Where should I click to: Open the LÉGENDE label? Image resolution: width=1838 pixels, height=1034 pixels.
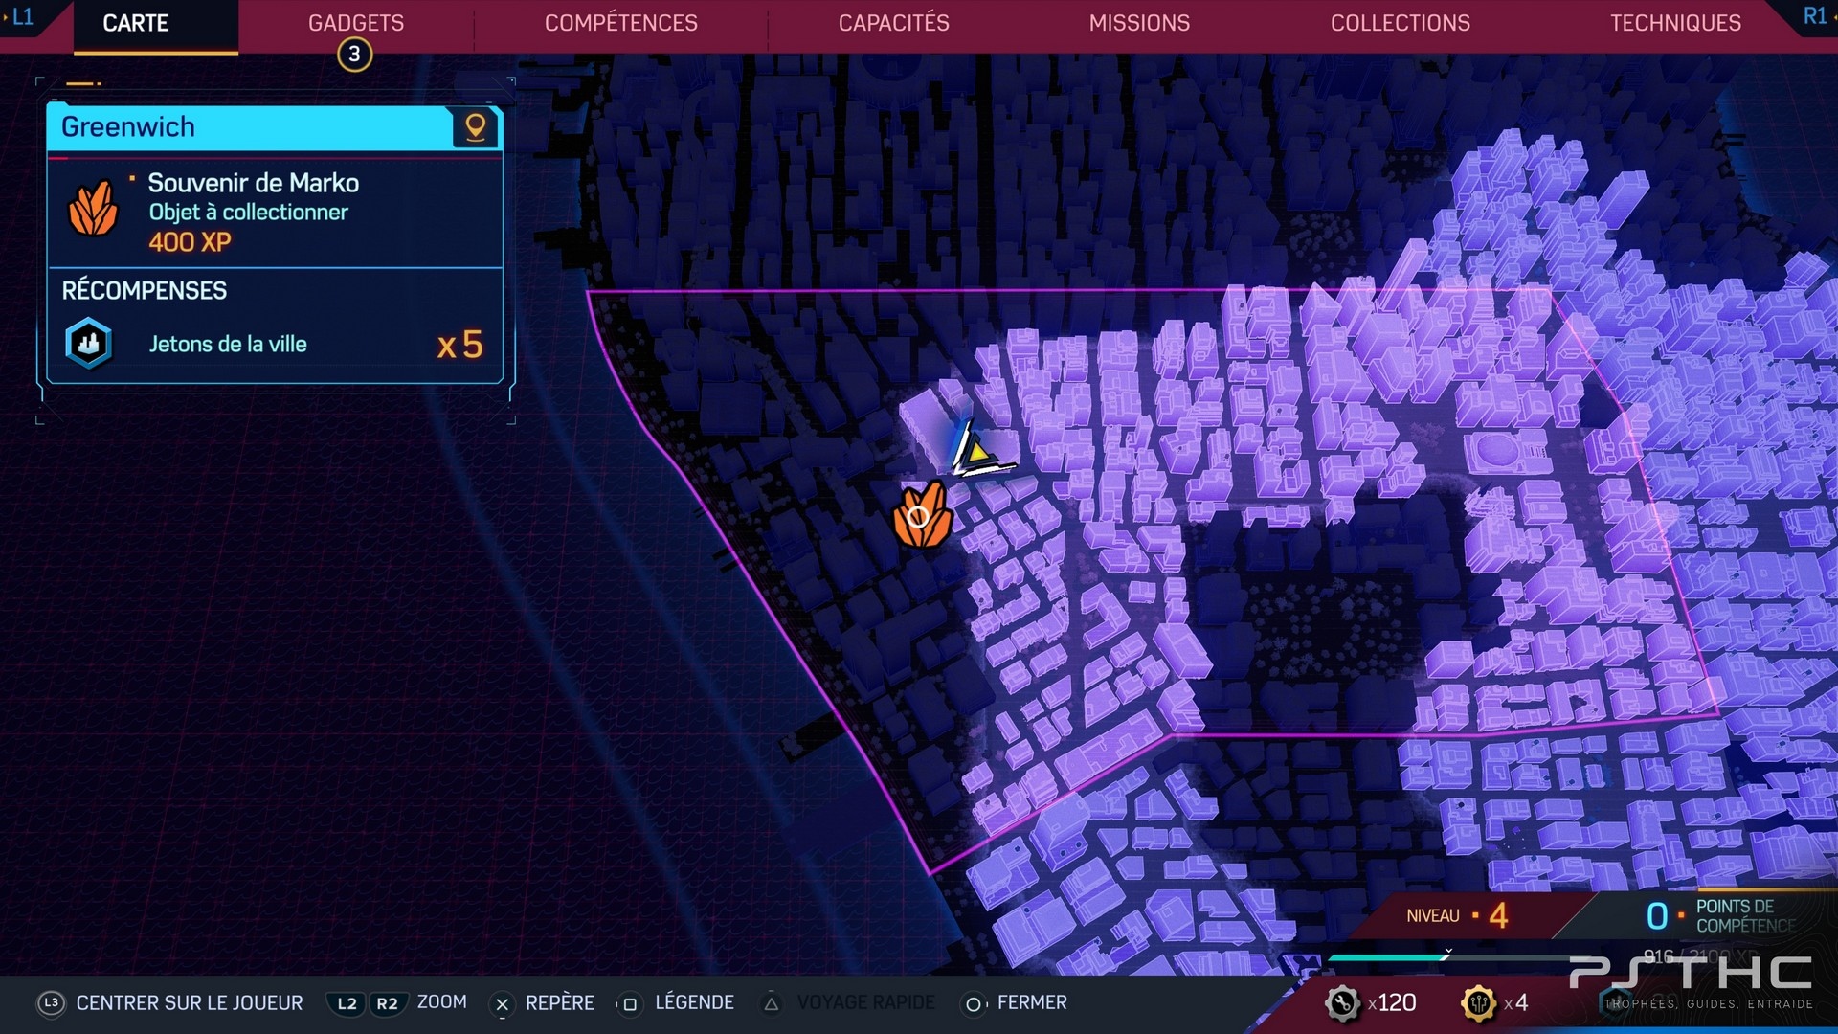coord(695,1003)
